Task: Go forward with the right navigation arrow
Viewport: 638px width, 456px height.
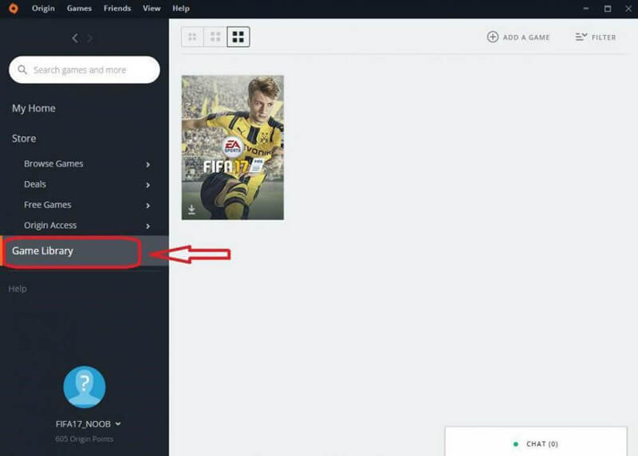Action: pyautogui.click(x=90, y=38)
